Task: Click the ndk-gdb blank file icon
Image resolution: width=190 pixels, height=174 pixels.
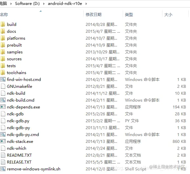Action: pyautogui.click(x=3, y=114)
